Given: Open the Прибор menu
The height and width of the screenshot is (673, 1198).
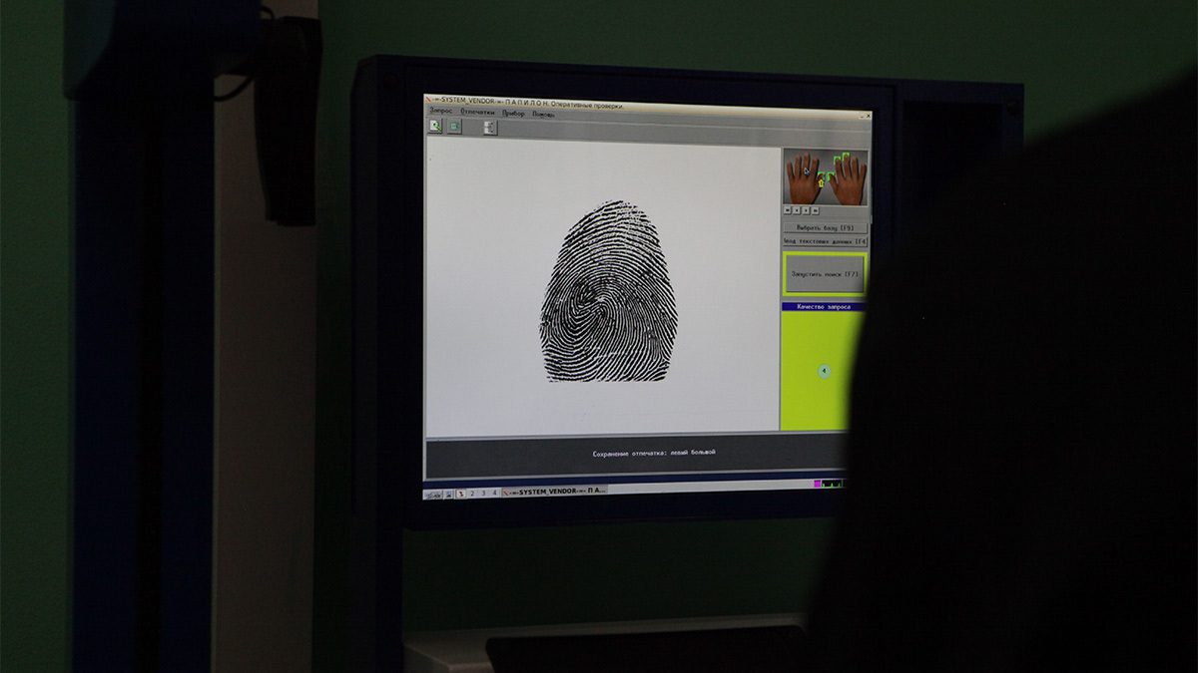Looking at the screenshot, I should (513, 114).
